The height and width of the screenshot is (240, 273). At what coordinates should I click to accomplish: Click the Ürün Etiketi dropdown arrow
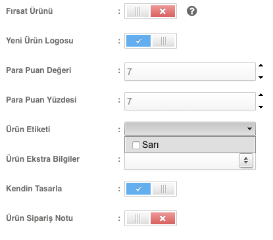pyautogui.click(x=249, y=129)
